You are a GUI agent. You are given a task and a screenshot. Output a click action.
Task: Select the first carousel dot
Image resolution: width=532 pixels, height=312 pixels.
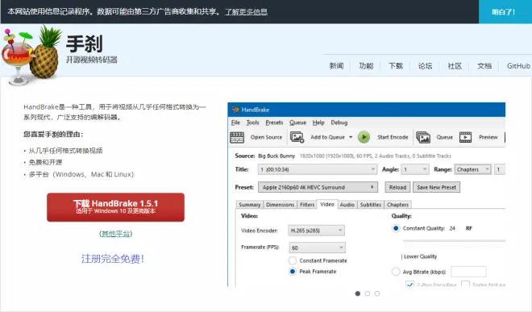pyautogui.click(x=358, y=293)
